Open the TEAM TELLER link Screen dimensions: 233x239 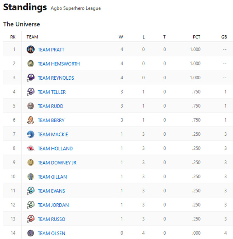click(52, 92)
